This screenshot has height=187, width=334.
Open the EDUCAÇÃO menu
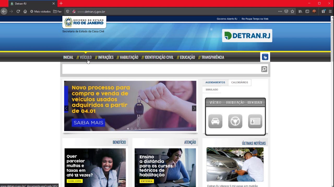coord(187,57)
